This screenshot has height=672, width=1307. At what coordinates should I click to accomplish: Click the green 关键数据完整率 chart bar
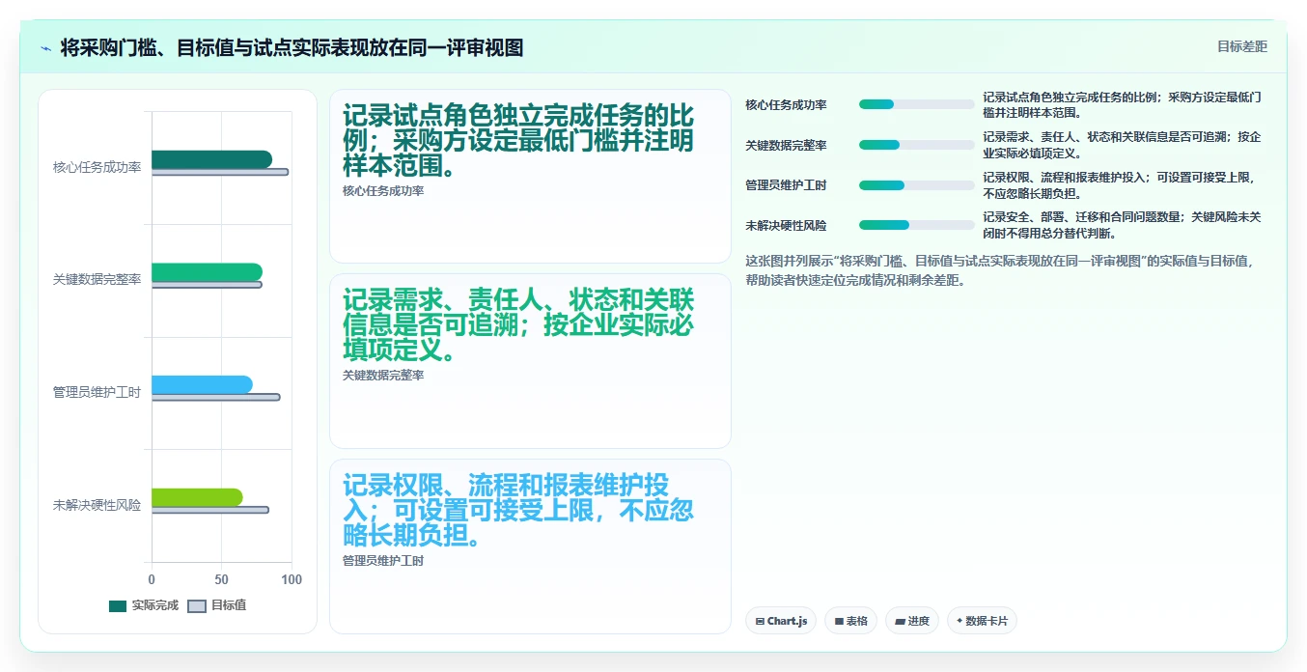(x=207, y=272)
